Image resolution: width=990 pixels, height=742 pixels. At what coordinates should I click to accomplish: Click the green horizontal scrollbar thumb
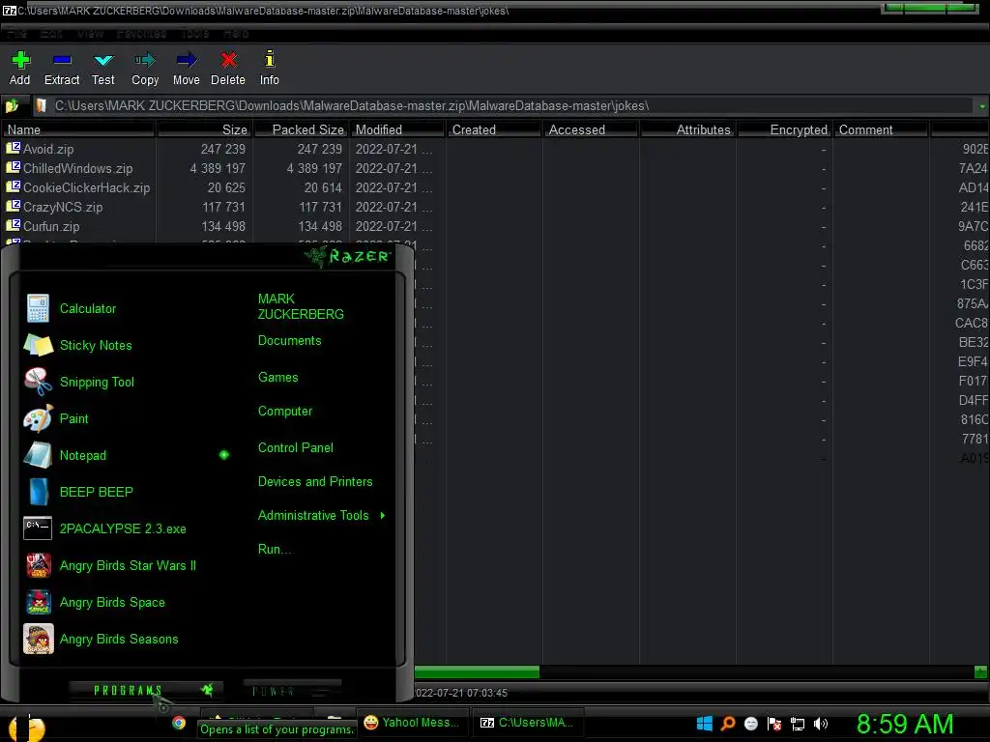(478, 672)
